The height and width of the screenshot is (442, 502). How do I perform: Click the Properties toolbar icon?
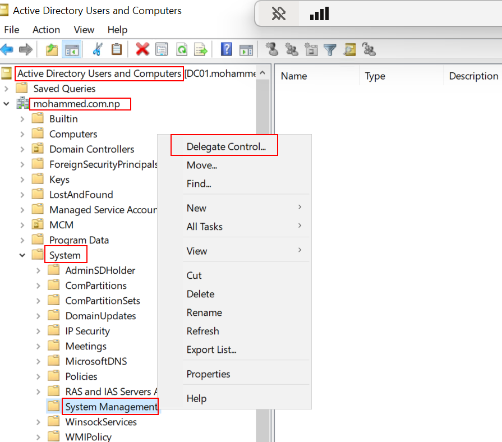(162, 49)
